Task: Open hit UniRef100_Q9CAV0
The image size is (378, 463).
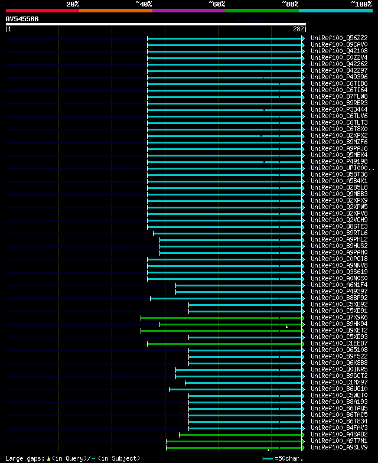Action: (x=339, y=45)
